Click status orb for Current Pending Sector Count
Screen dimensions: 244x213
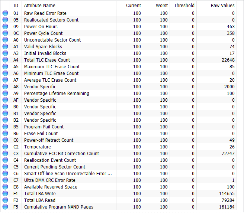coord(5,167)
